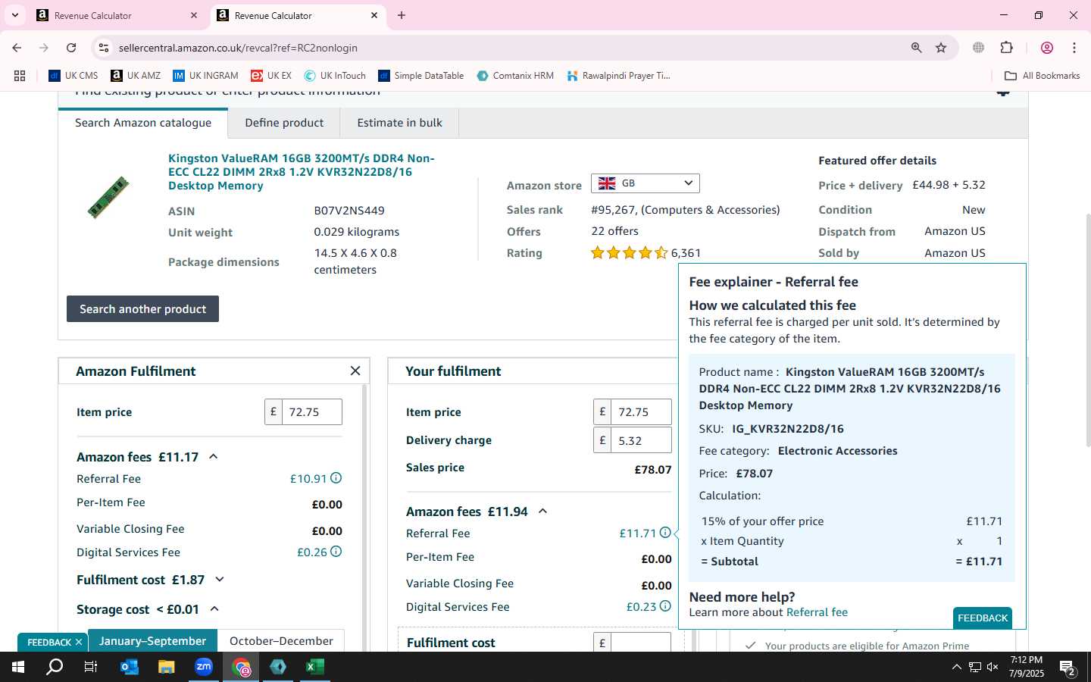This screenshot has width=1091, height=682.
Task: Show Amazon Fulfilment Digital Services Fee info
Action: tap(336, 552)
